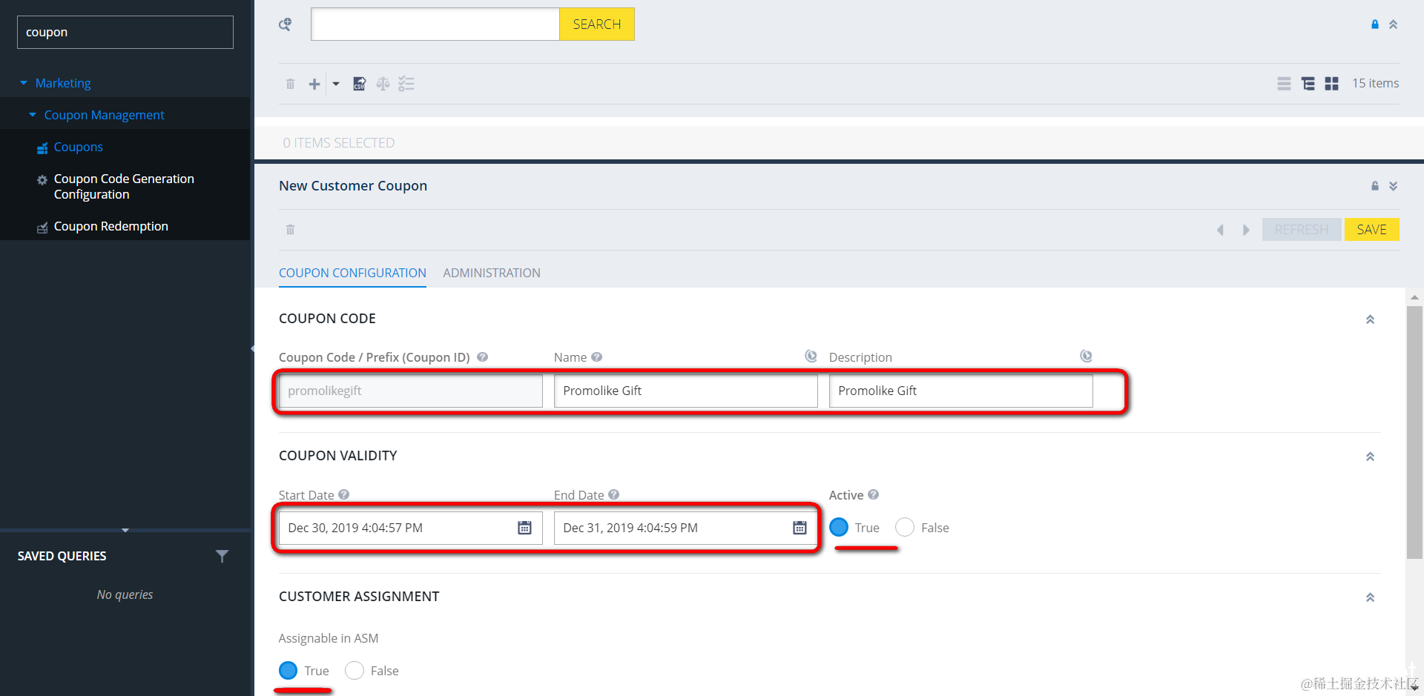Open bulk edit checklist icon
The image size is (1424, 696).
tap(406, 84)
